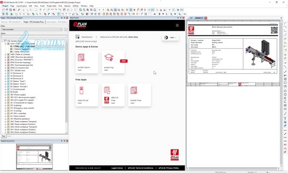Viewport: 288px width, 173px height.
Task: Open the Project data menu
Action: (x=51, y=6)
